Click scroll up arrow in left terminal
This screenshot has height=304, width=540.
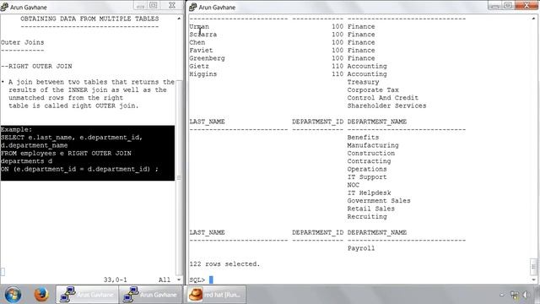179,19
